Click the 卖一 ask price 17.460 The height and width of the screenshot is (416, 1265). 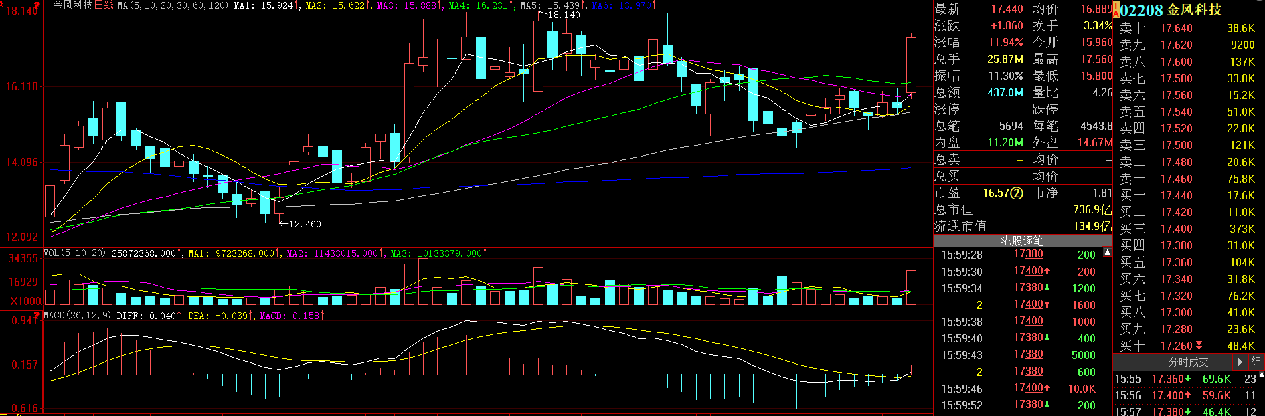pyautogui.click(x=1176, y=179)
